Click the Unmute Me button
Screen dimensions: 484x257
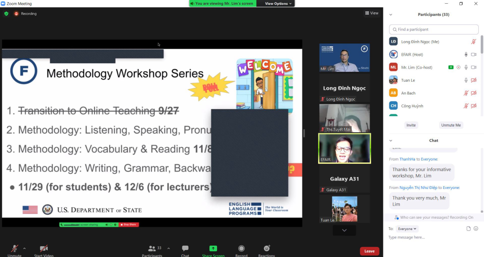[x=450, y=125]
